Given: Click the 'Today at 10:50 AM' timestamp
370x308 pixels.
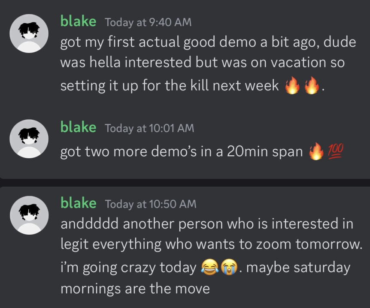Looking at the screenshot, I should 150,204.
